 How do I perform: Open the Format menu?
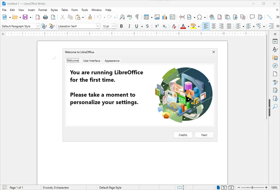click(43, 10)
